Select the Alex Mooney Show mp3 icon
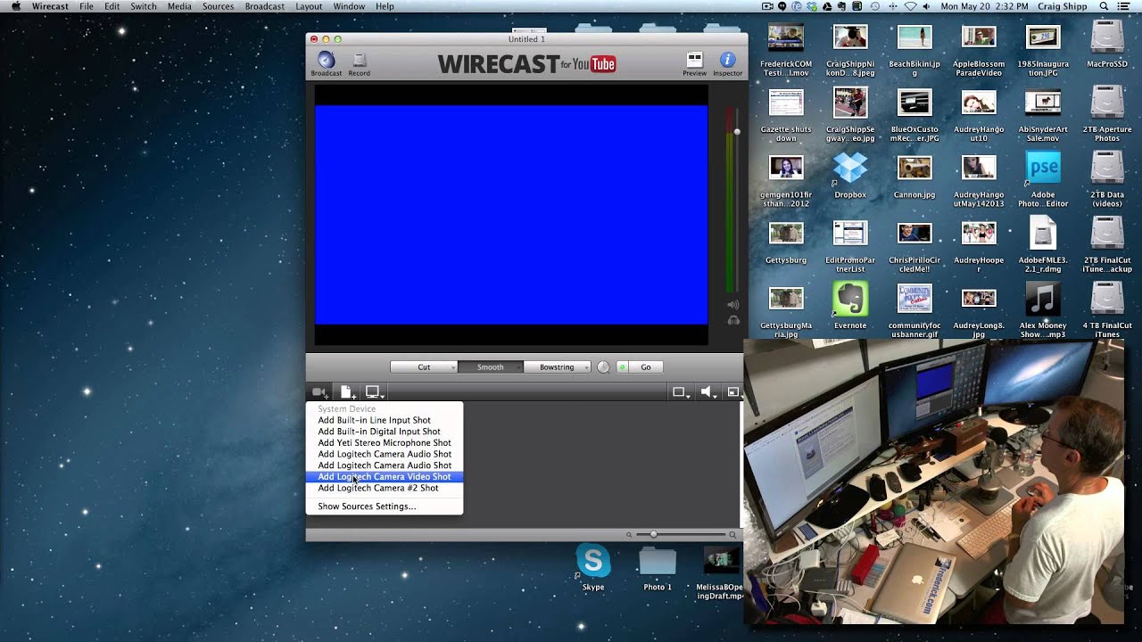 point(1043,299)
